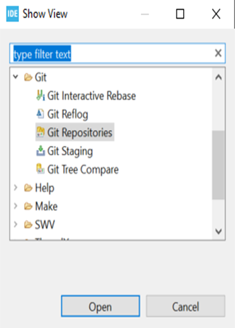The width and height of the screenshot is (235, 328).
Task: Collapse the Git tree category
Action: 16,76
